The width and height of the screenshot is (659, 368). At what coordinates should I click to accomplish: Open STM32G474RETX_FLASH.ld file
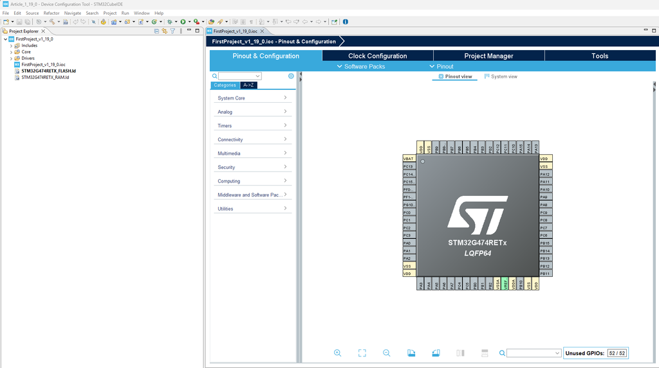pyautogui.click(x=48, y=71)
